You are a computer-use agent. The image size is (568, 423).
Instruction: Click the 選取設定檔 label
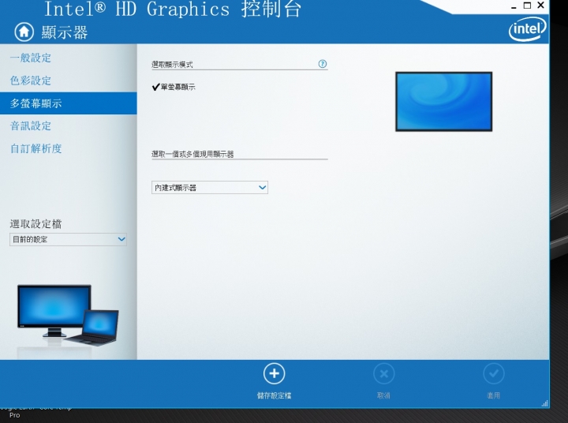tap(35, 224)
